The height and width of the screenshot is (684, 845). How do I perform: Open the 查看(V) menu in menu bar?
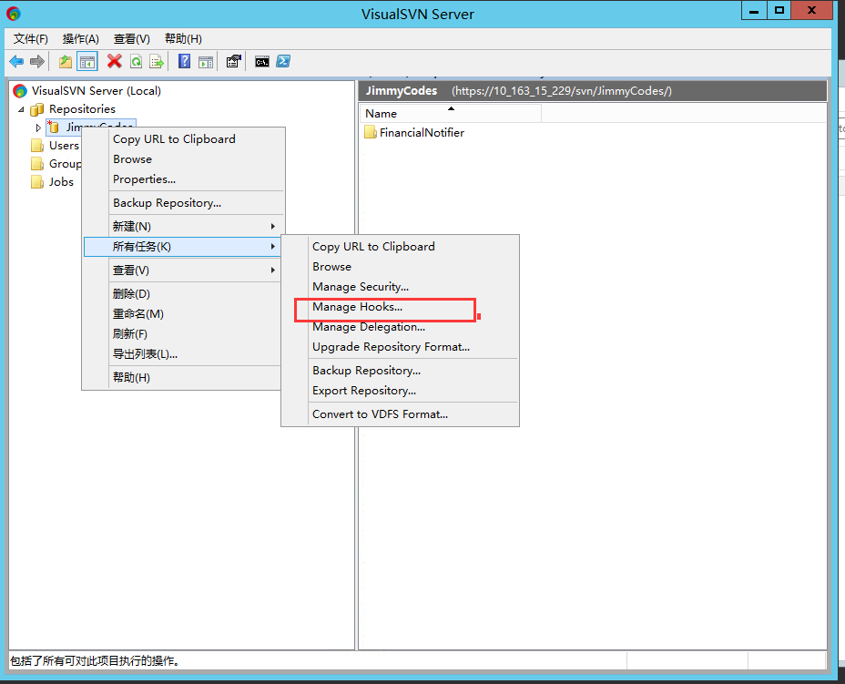(131, 39)
